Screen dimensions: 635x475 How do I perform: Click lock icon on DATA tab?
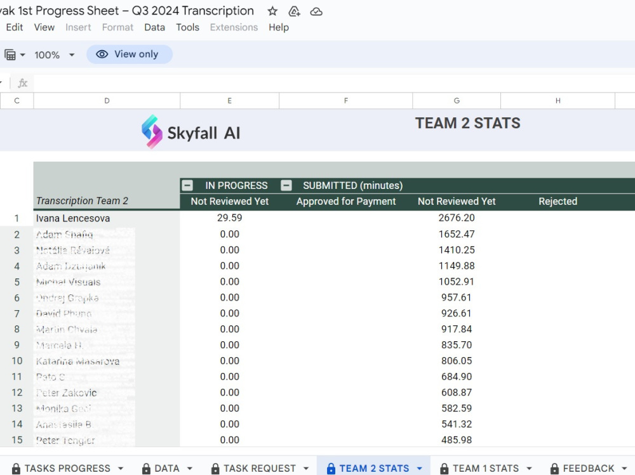146,469
